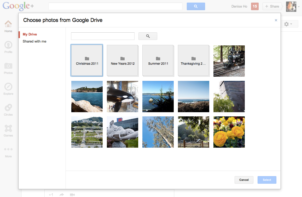The height and width of the screenshot is (197, 302).
Task: Switch to Shared with me
Action: [34, 41]
